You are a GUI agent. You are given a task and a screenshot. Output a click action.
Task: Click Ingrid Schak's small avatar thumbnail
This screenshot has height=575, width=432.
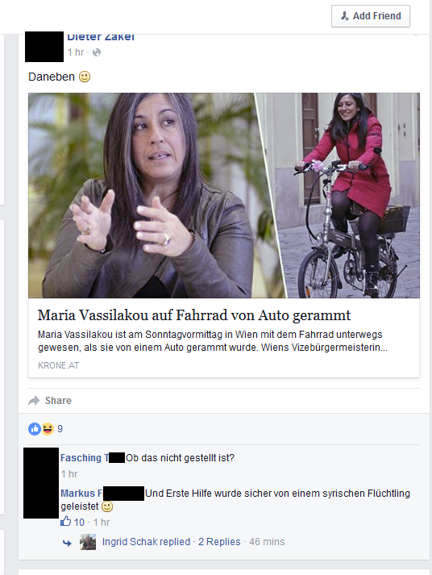tap(88, 542)
